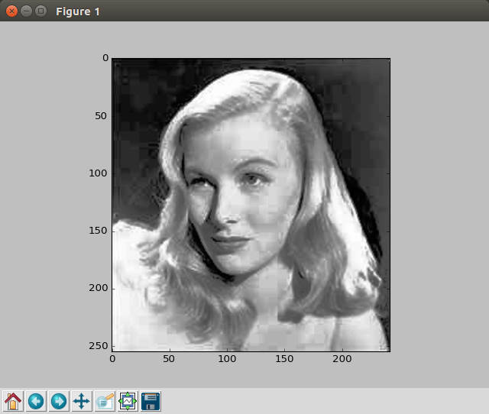Click the y-axis label 100
This screenshot has width=489, height=414.
click(98, 173)
